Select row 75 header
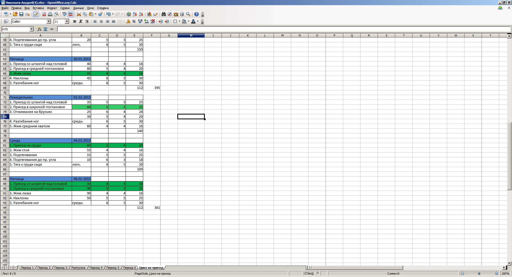512x277 pixels. pyautogui.click(x=5, y=117)
